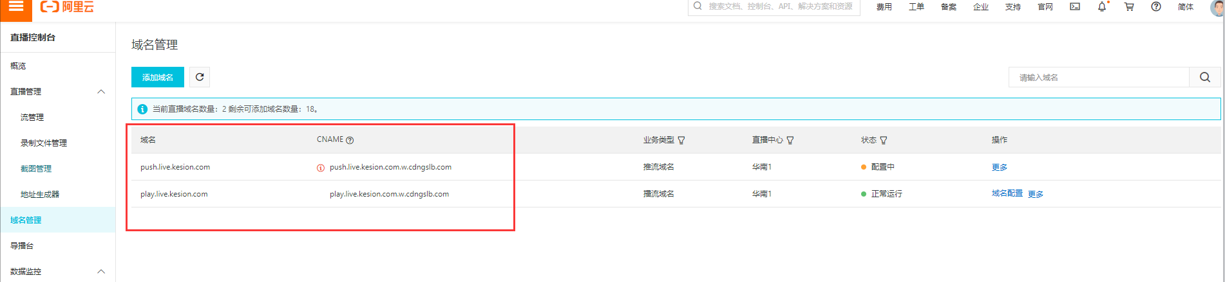The height and width of the screenshot is (282, 1225).
Task: Open the 业务类型 column filter
Action: (681, 140)
